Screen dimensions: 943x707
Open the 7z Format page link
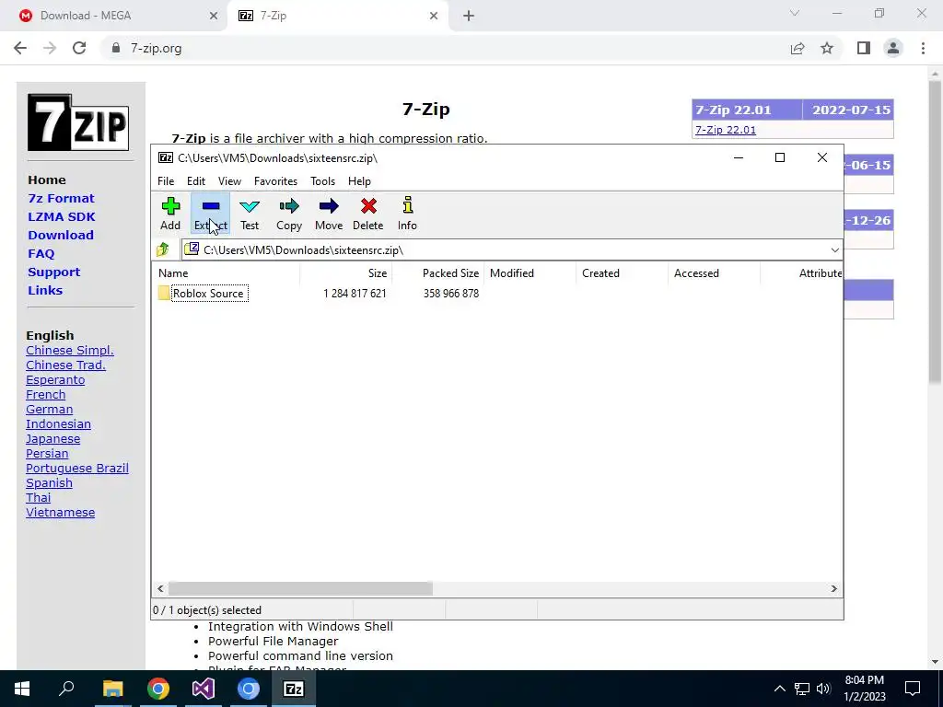62,199
